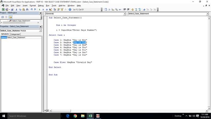Switch to the Categorized properties tab
The width and height of the screenshot is (211, 119).
coord(15,34)
